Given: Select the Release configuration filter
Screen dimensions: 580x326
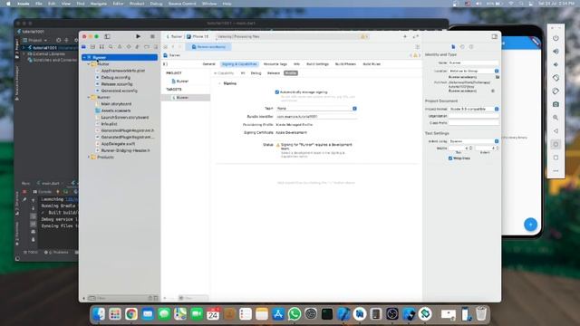Looking at the screenshot, I should pyautogui.click(x=274, y=73).
